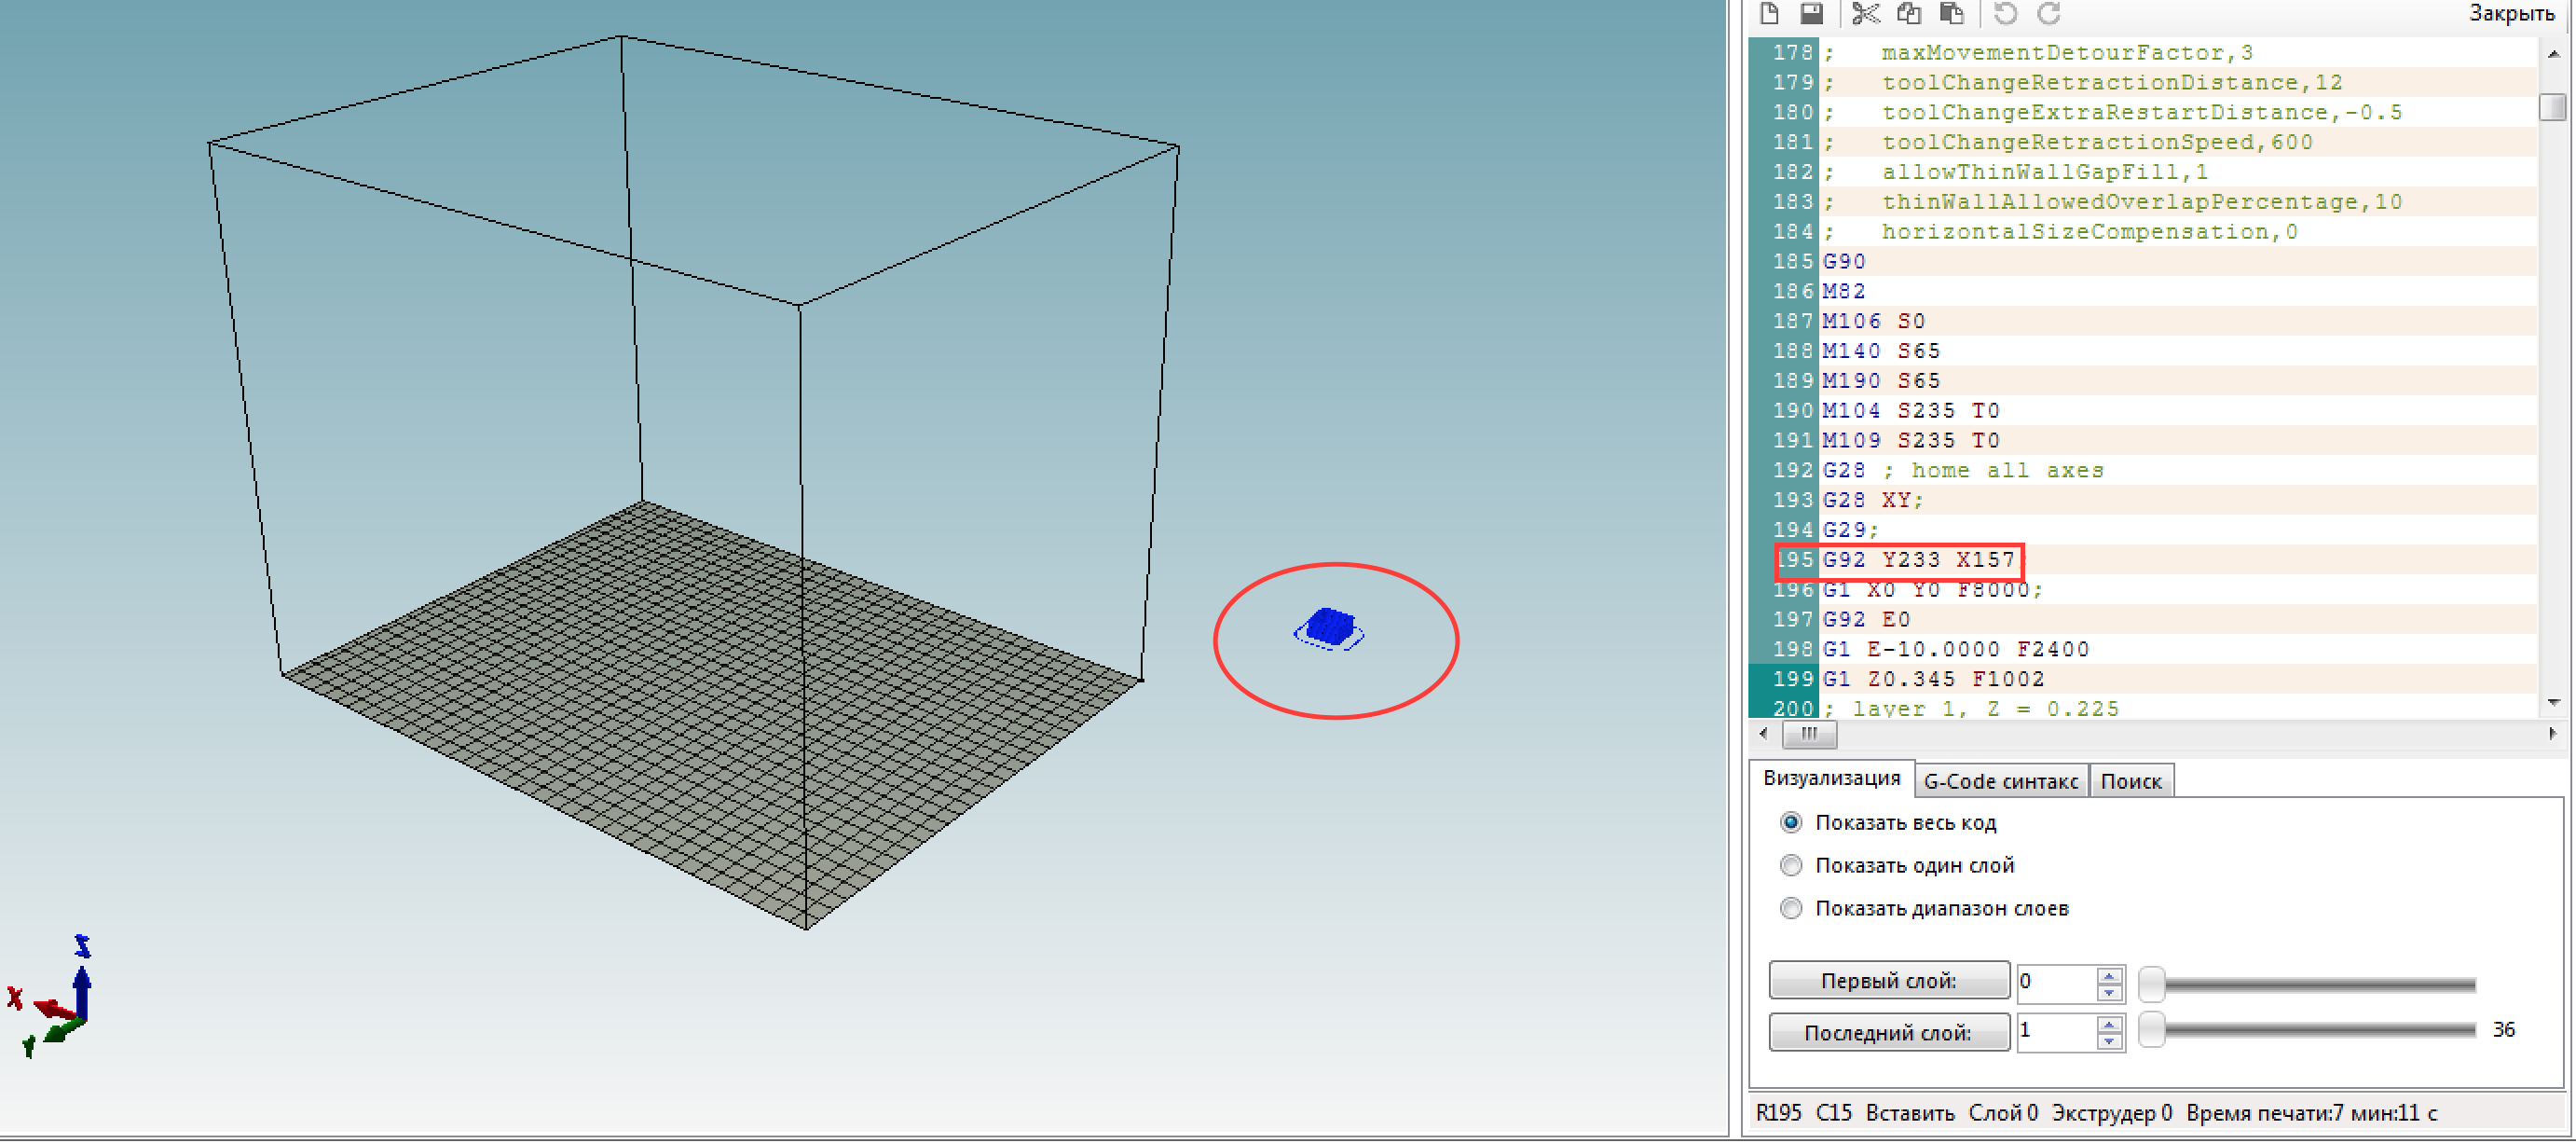Click the Cut (scissors) icon

tap(1865, 13)
